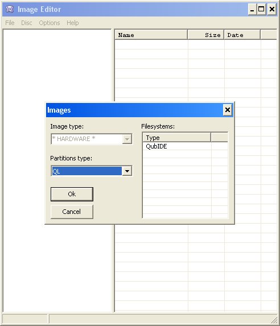Minimize the Image Editor window

point(252,10)
